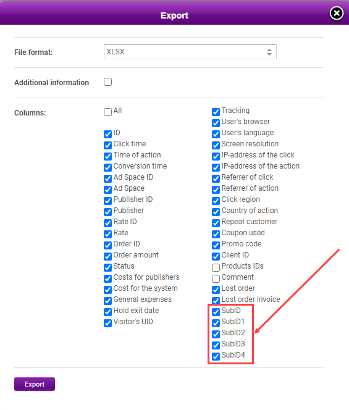Image resolution: width=349 pixels, height=410 pixels.
Task: Uncheck Costs for publishers column
Action: 107,278
